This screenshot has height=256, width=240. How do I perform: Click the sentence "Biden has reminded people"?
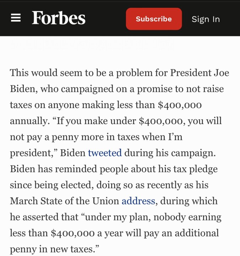[114, 169]
